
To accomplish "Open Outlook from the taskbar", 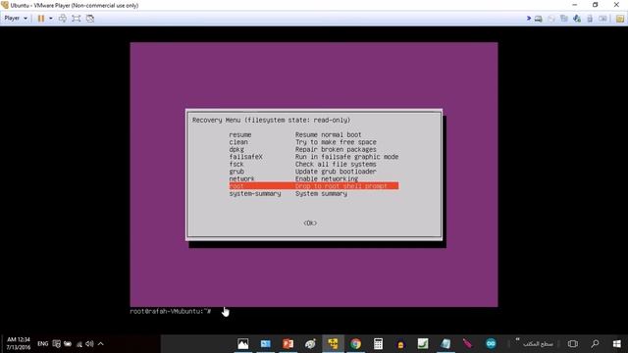I will (x=265, y=344).
